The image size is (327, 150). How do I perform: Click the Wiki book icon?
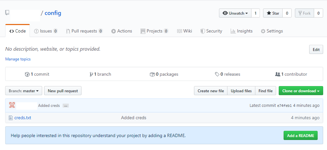180,31
